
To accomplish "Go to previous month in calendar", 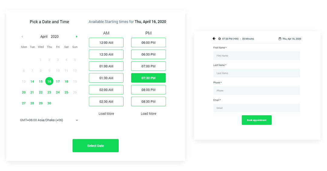I will [22, 37].
